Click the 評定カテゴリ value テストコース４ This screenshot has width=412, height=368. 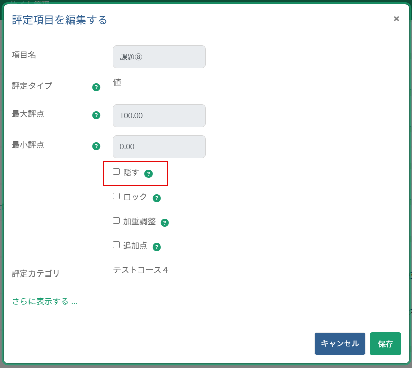[141, 270]
